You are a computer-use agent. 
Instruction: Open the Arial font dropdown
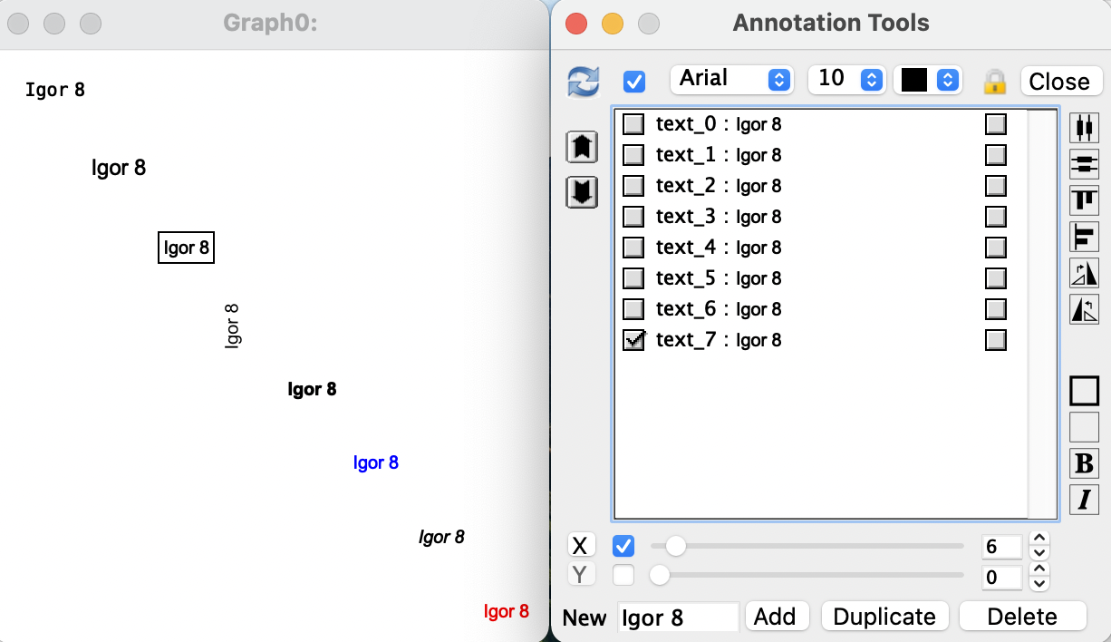click(731, 79)
